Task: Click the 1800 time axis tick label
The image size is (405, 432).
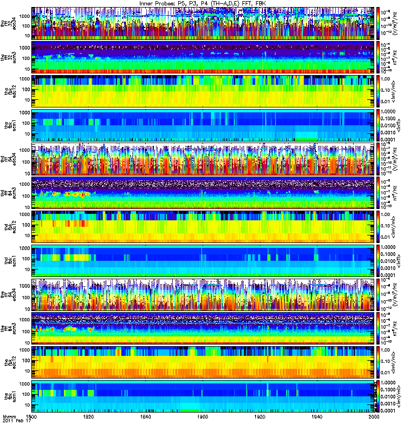Action: 31,416
